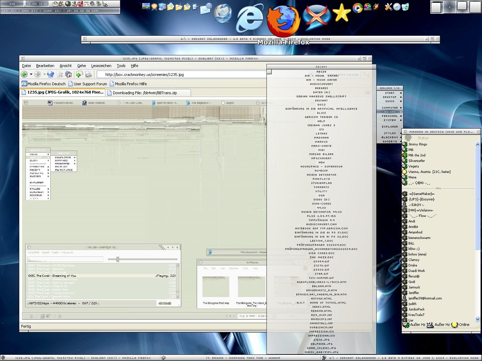This screenshot has height=361, width=482.
Task: Click Firefox stop loading icon
Action: (x=60, y=74)
